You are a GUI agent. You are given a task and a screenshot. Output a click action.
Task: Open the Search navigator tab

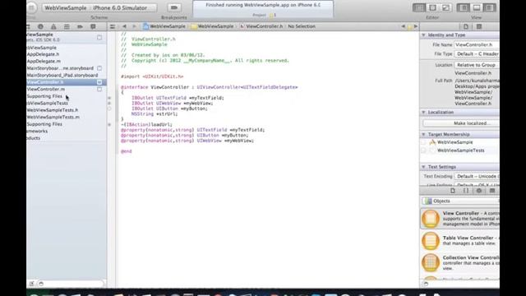[40, 26]
